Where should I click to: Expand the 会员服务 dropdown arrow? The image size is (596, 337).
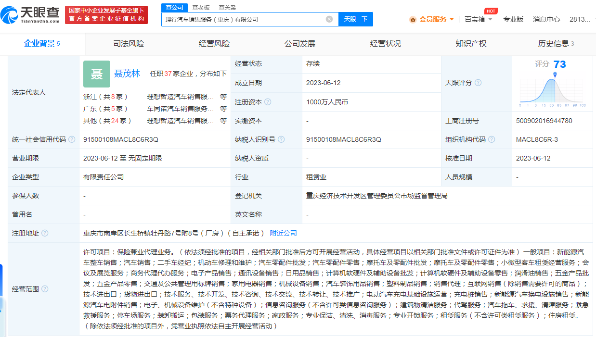coord(452,19)
